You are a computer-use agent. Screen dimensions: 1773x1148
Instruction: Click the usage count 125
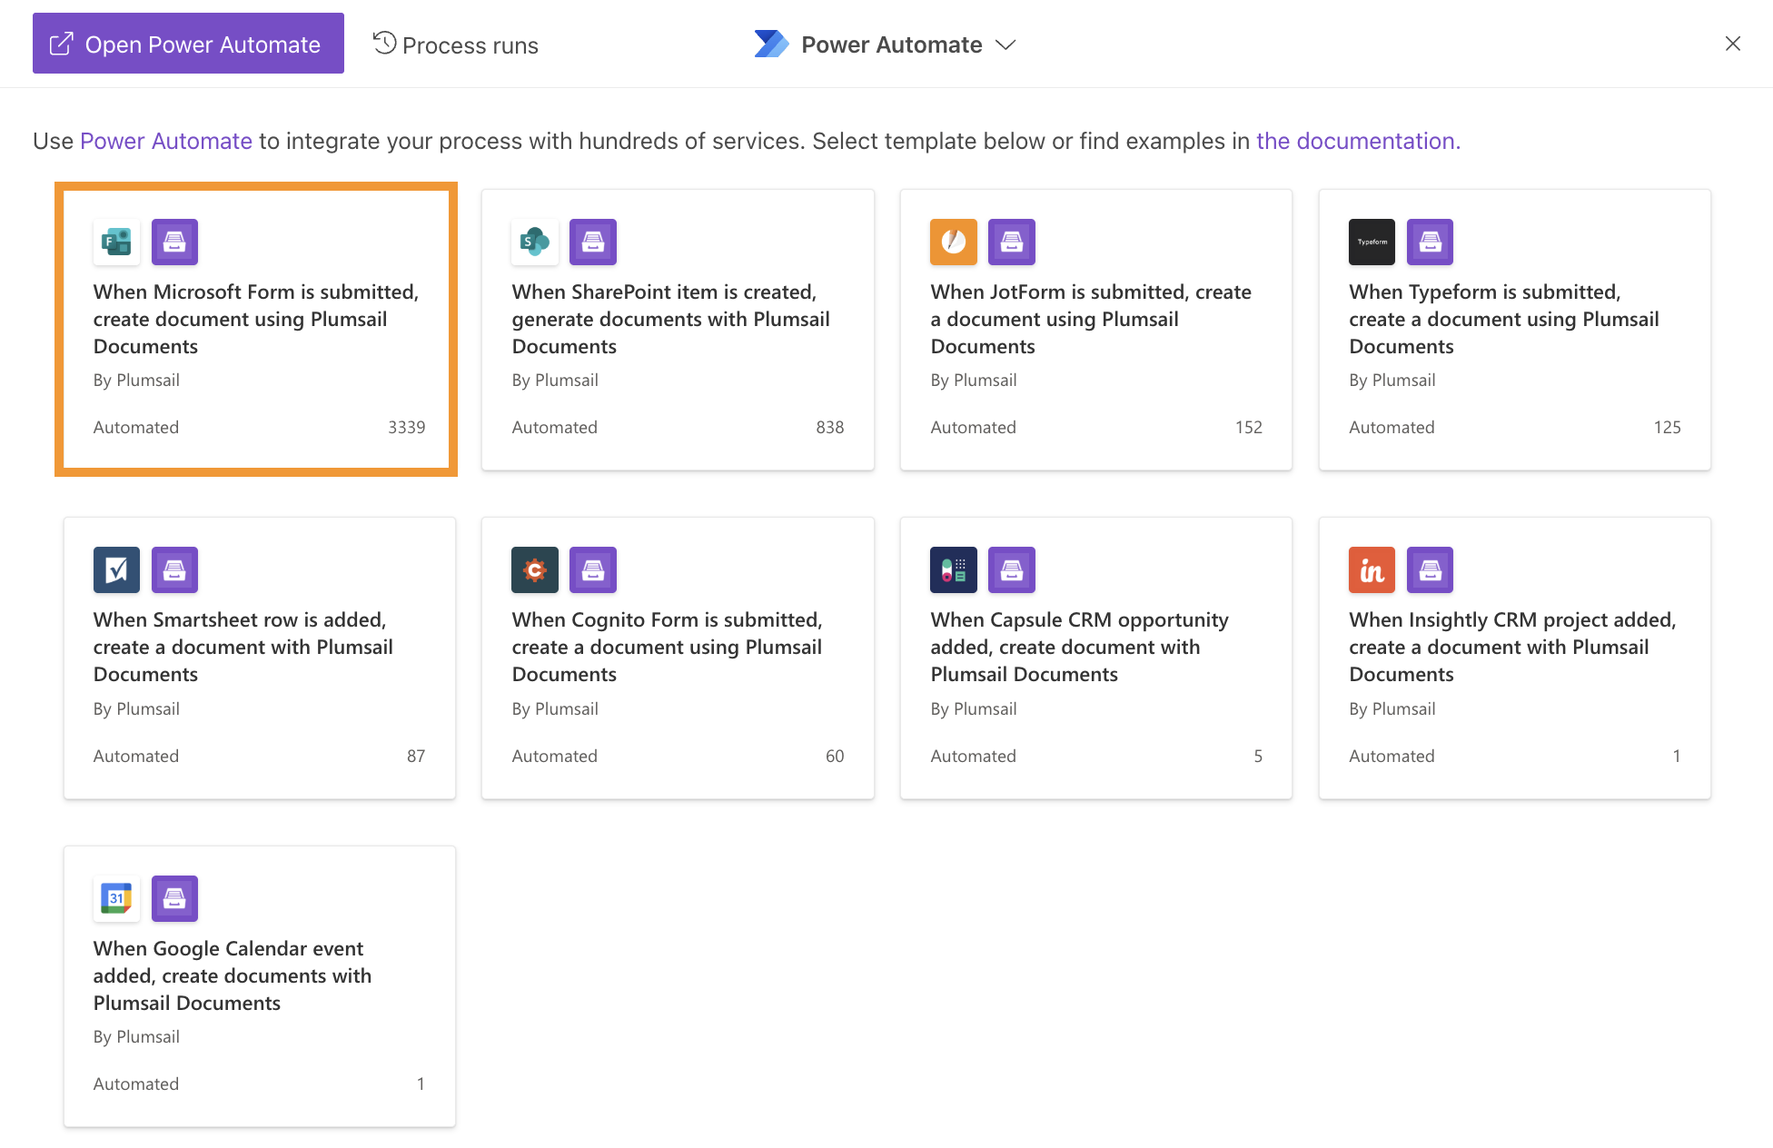(x=1668, y=427)
